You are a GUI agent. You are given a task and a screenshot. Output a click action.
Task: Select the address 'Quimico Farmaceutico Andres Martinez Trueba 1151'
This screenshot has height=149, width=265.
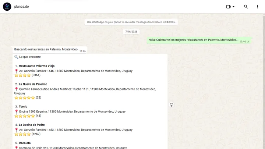click(54, 89)
